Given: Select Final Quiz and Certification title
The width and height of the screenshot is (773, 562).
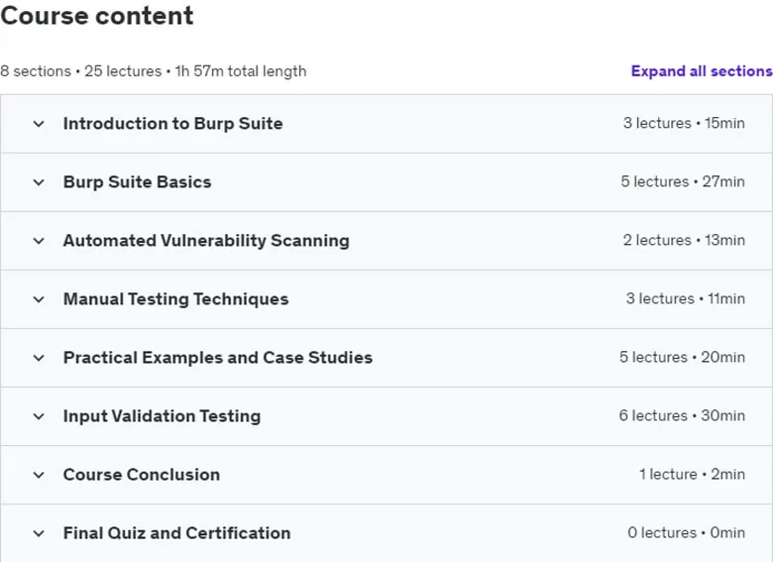Looking at the screenshot, I should click(177, 533).
